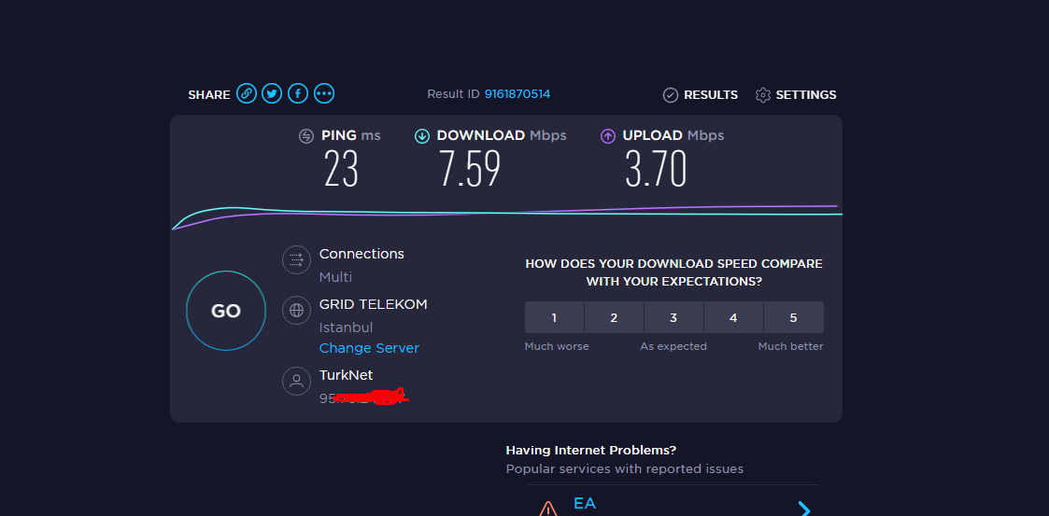Open Result ID 9161870514 link
Image resolution: width=1049 pixels, height=516 pixels.
click(517, 94)
